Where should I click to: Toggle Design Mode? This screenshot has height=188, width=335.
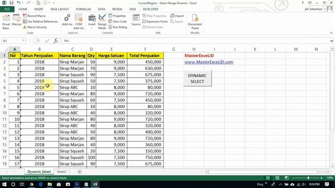(102, 22)
